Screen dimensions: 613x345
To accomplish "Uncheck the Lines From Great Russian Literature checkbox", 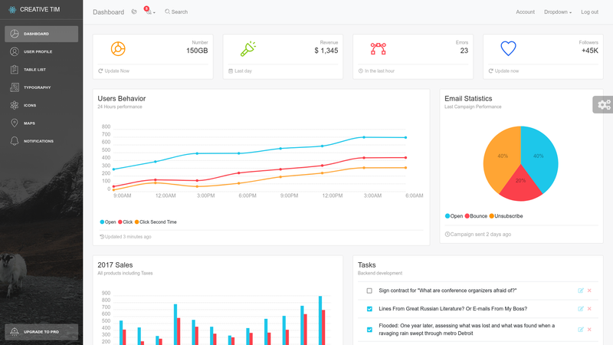I will (369, 309).
